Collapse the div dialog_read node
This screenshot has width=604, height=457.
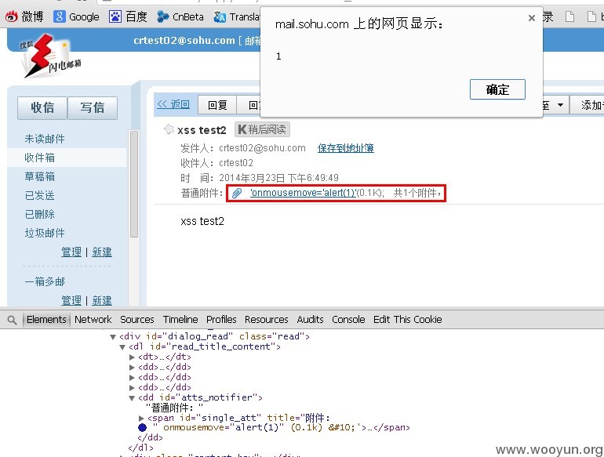click(113, 337)
